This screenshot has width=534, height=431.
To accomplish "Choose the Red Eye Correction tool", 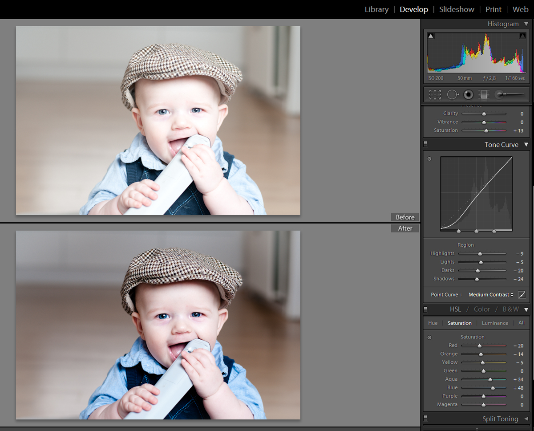I will 468,94.
